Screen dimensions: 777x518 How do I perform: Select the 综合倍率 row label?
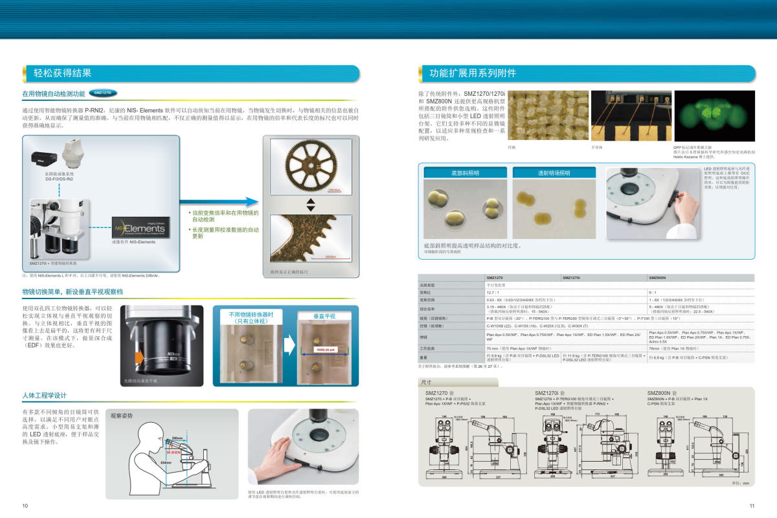click(x=427, y=309)
